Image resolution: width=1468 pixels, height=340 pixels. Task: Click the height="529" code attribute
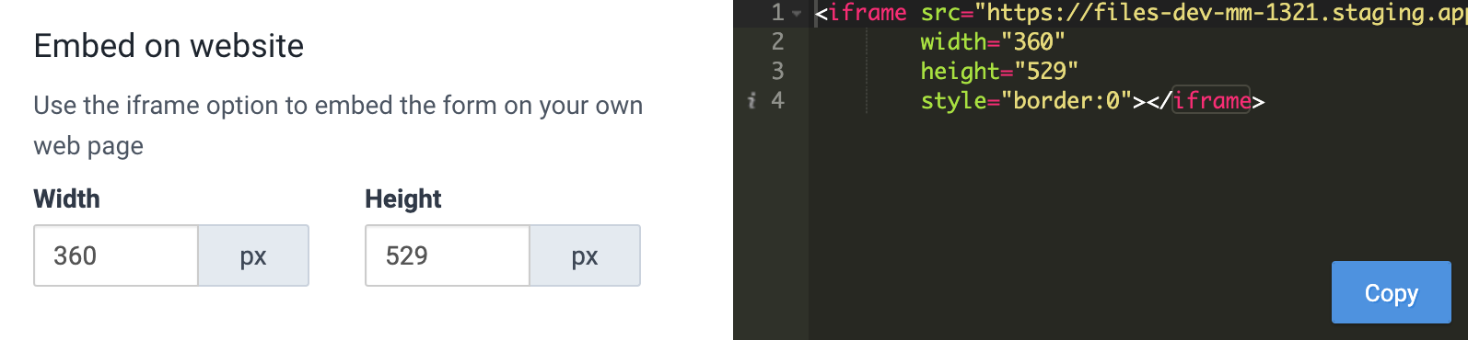pyautogui.click(x=999, y=71)
